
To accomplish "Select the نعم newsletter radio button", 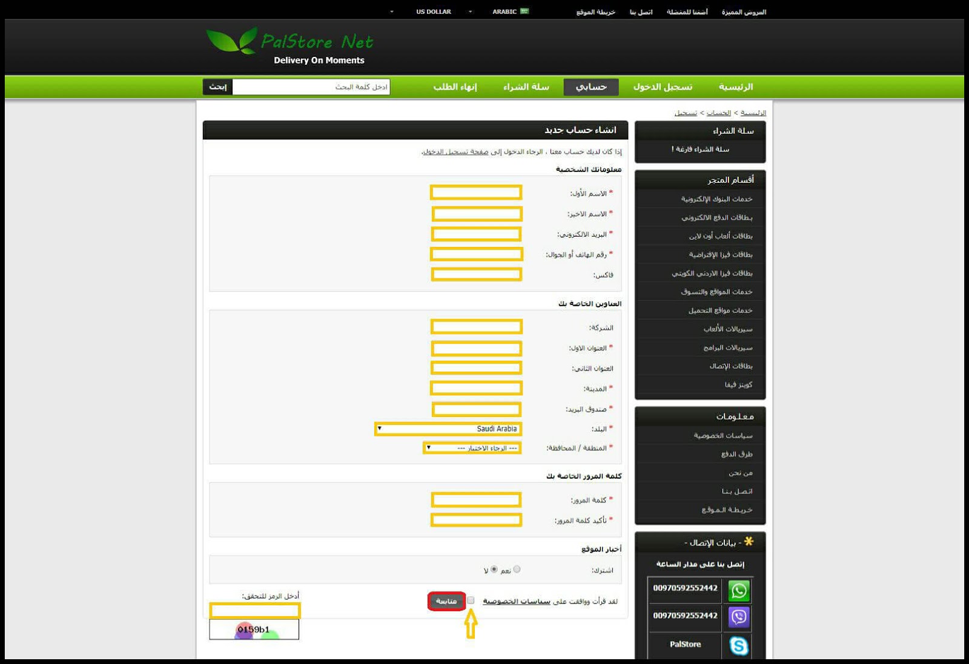I will tap(517, 569).
